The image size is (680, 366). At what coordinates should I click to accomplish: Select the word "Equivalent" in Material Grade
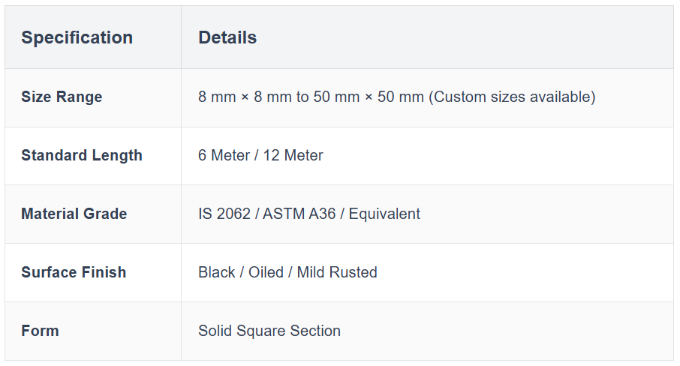point(384,214)
